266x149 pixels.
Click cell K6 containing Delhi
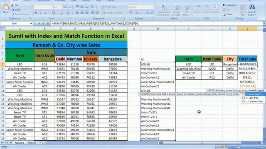point(230,69)
